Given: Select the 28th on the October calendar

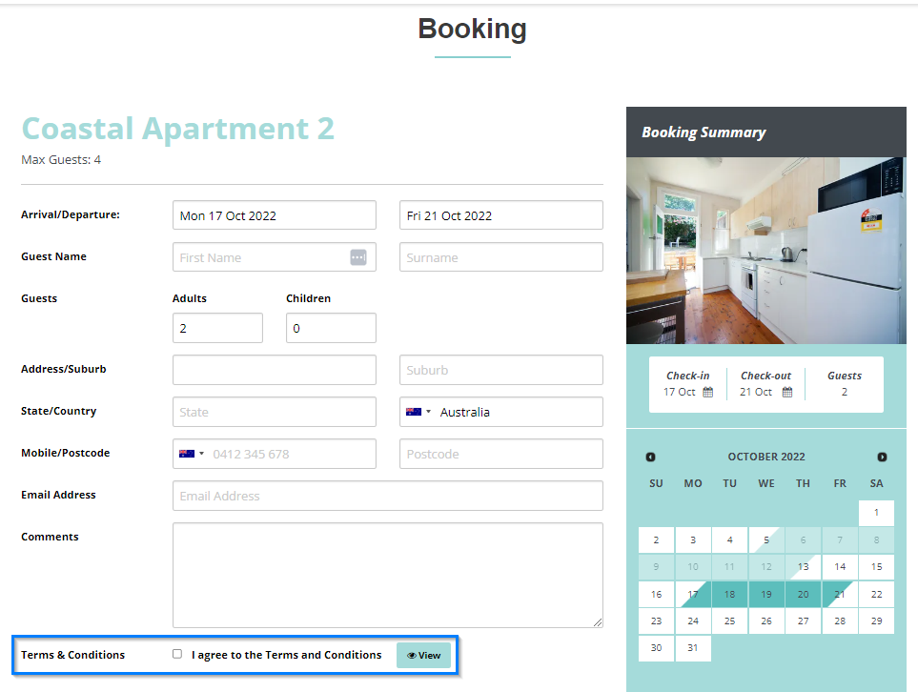Looking at the screenshot, I should pos(839,621).
